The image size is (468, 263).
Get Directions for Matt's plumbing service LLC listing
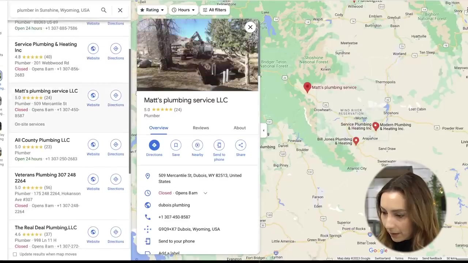[116, 98]
